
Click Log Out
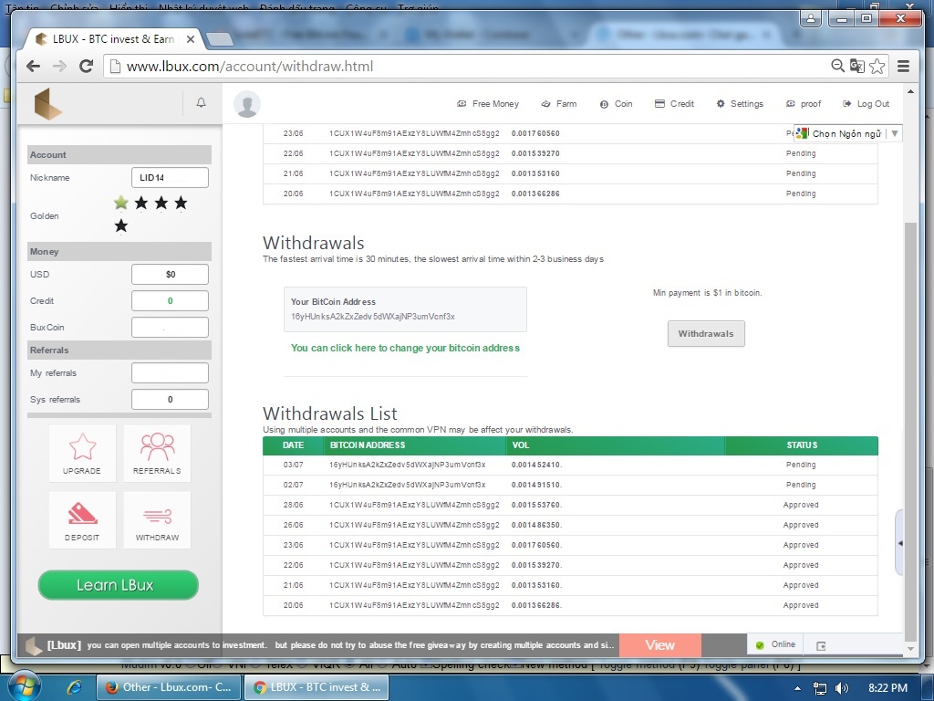click(867, 104)
